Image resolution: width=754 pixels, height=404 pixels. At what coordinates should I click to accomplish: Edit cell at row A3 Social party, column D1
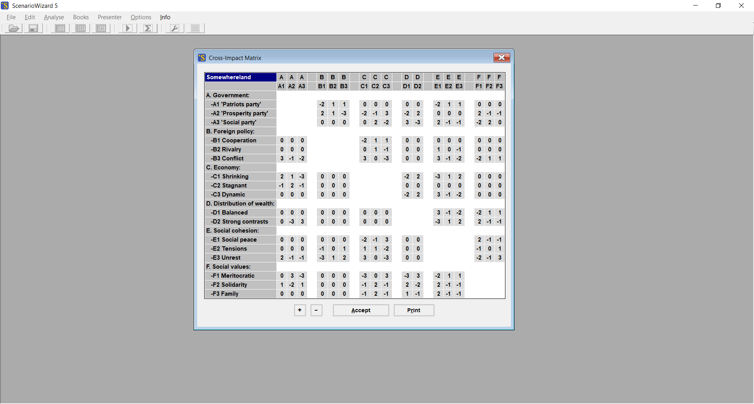407,122
